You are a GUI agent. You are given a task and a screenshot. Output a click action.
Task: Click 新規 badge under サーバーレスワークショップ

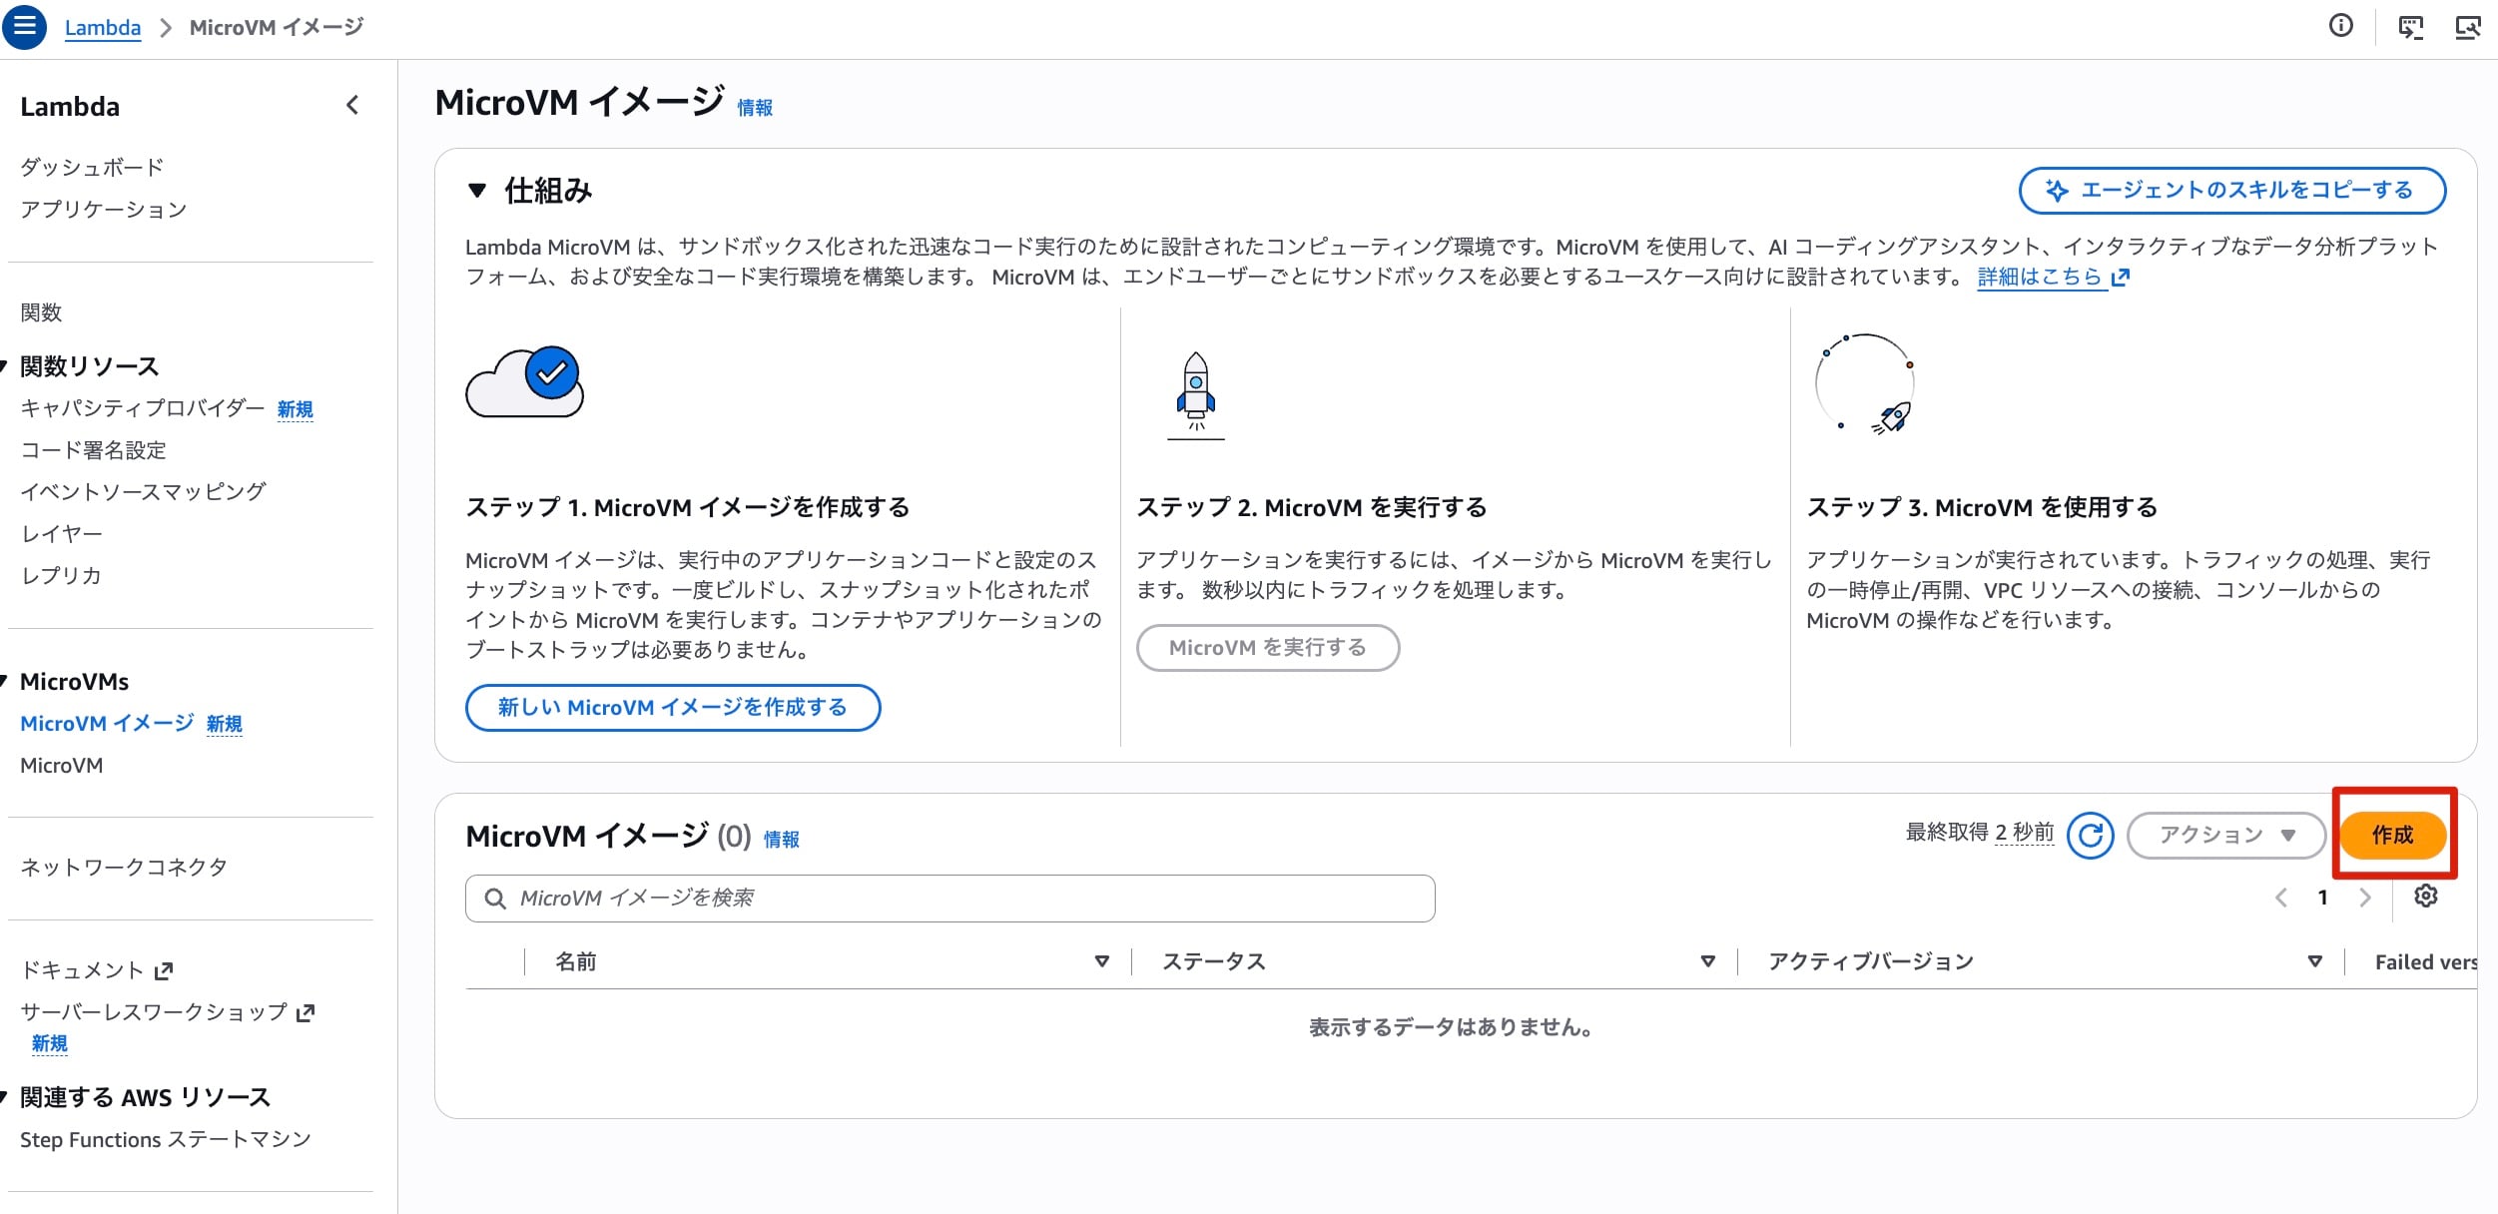pyautogui.click(x=50, y=1043)
